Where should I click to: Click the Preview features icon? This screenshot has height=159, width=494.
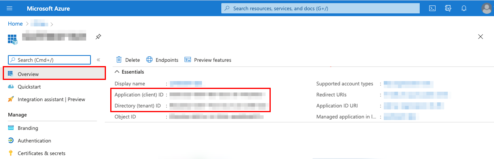coord(188,60)
